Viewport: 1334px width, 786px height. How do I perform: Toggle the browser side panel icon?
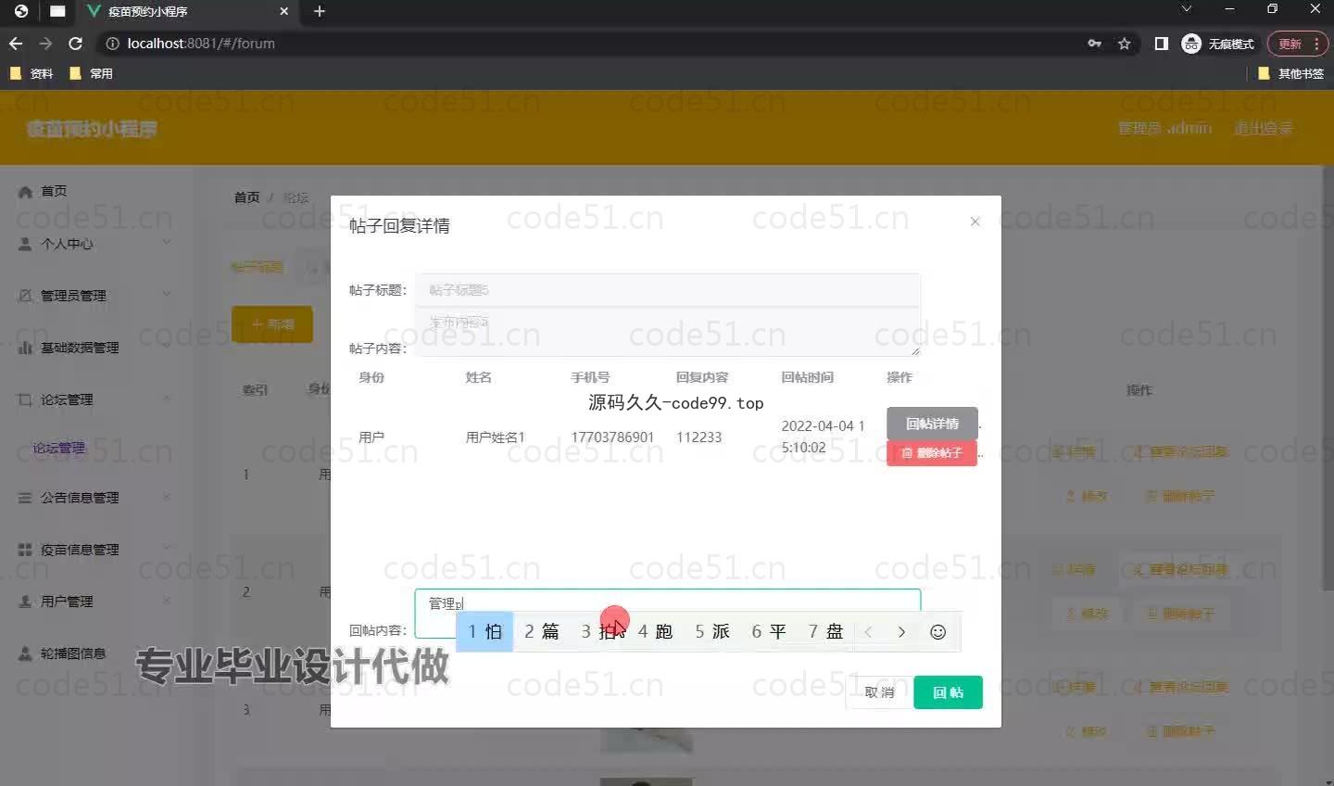point(1161,44)
